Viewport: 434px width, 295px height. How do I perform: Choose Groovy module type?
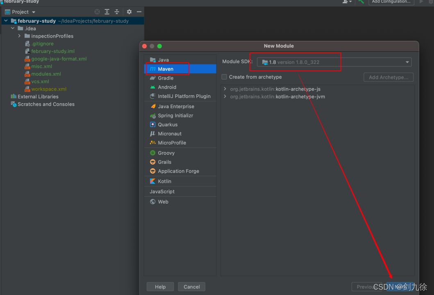coord(180,153)
